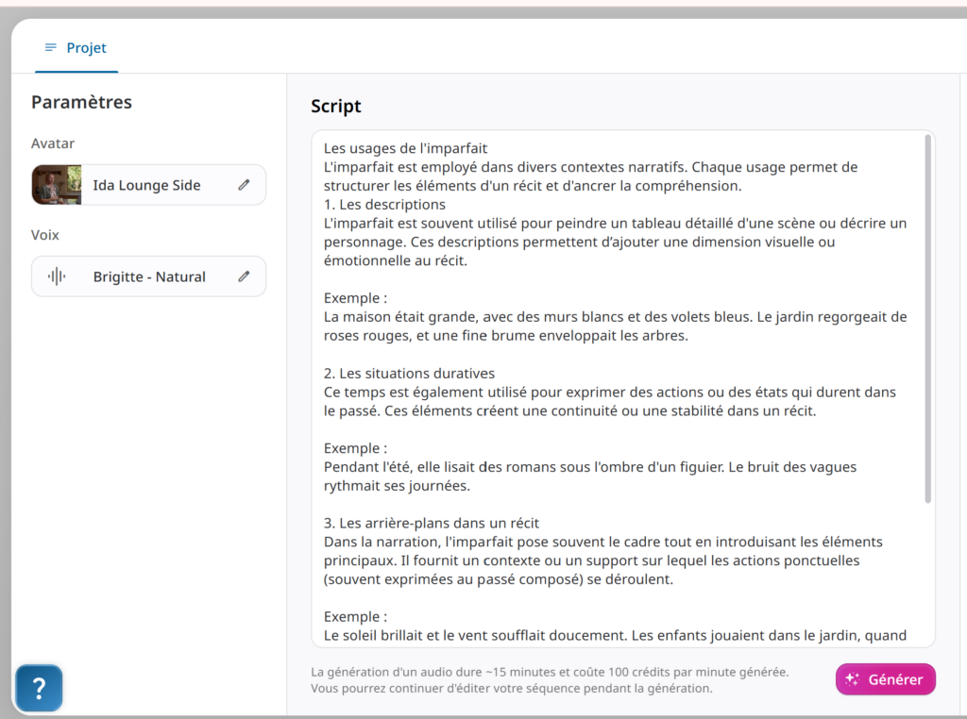Click the "2. Les situations duratives" line in the script

409,374
